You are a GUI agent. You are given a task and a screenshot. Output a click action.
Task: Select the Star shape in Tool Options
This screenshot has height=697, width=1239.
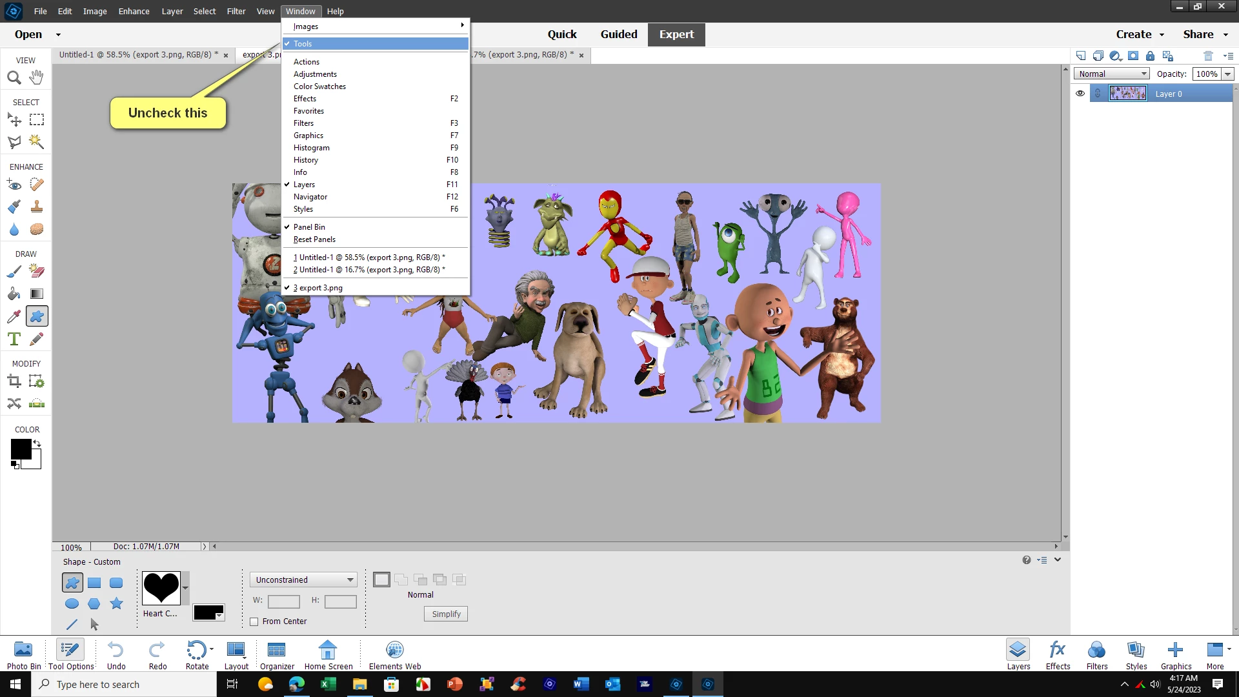(x=116, y=603)
